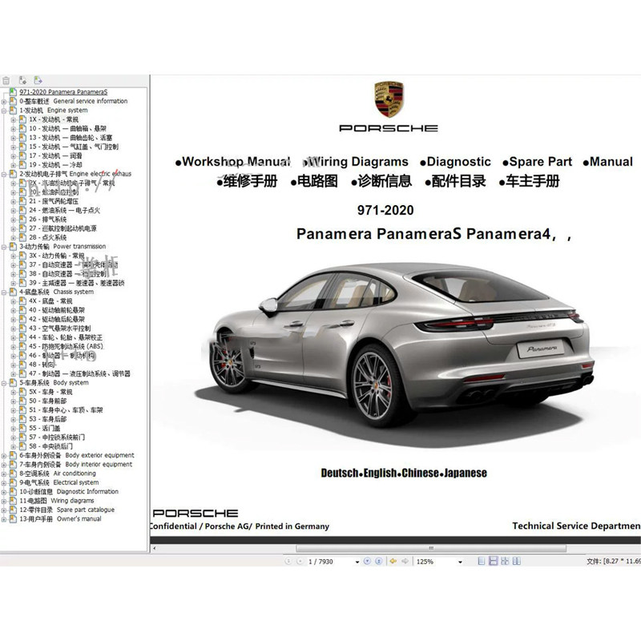
Task: Click bookmark icon beside 26 - 排气系统
Action: (x=22, y=219)
